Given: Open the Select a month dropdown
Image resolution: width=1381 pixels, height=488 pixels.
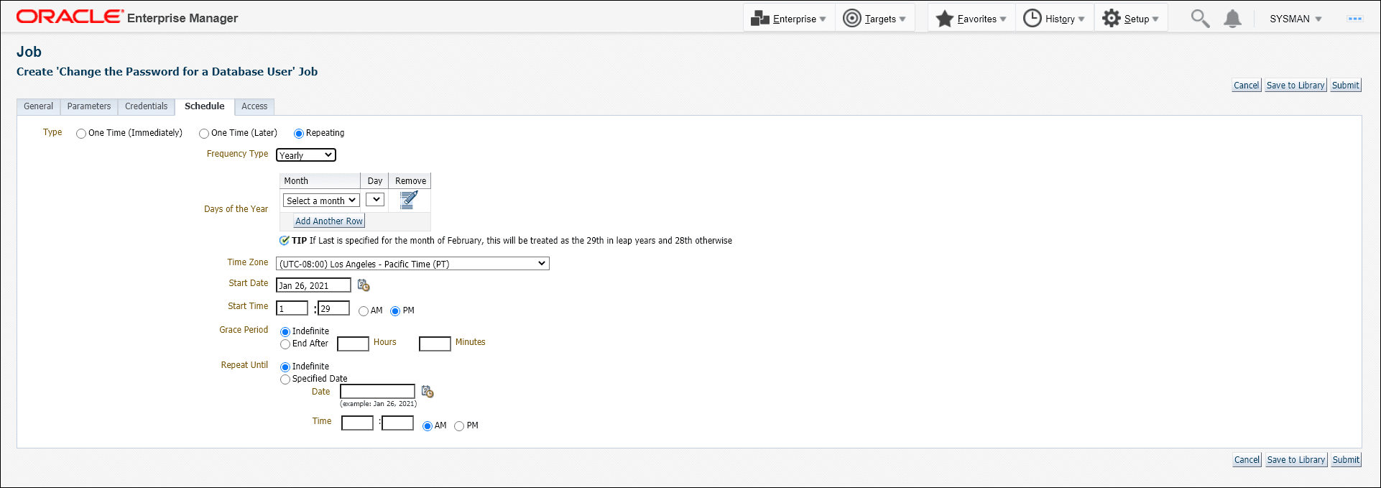Looking at the screenshot, I should [321, 201].
